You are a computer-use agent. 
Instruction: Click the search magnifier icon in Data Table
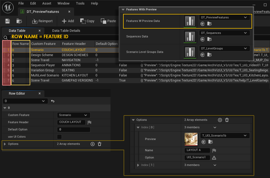pyautogui.click(x=6, y=37)
